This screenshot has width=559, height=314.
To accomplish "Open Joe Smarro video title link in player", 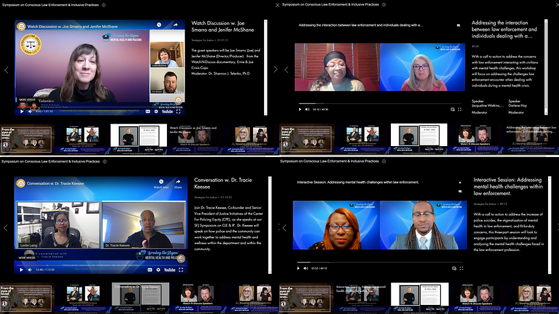I will pyautogui.click(x=72, y=26).
